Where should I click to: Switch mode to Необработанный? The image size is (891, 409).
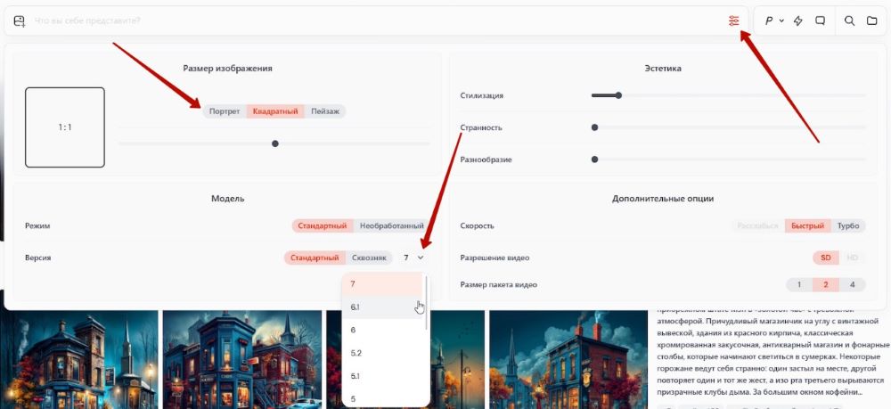point(391,225)
